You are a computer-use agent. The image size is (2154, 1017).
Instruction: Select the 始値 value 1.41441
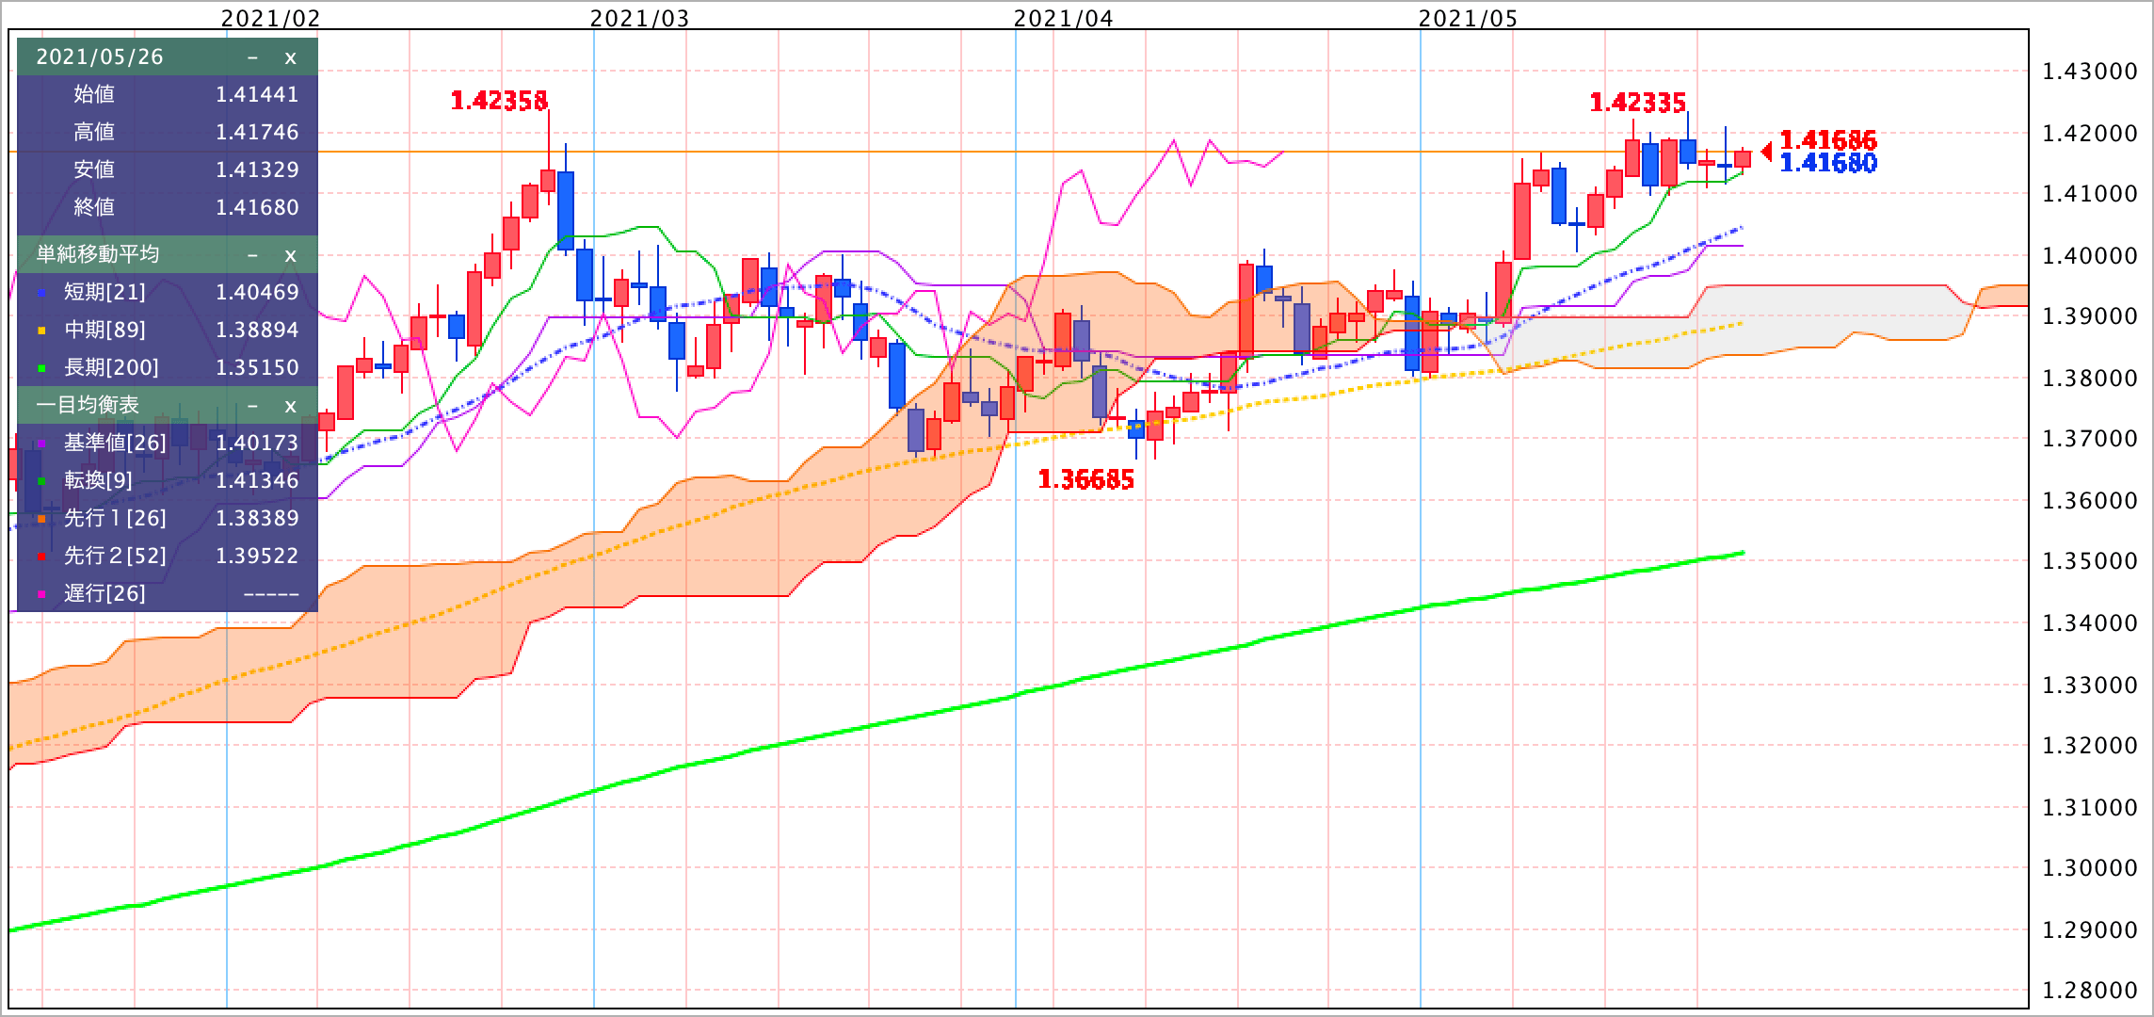257,94
